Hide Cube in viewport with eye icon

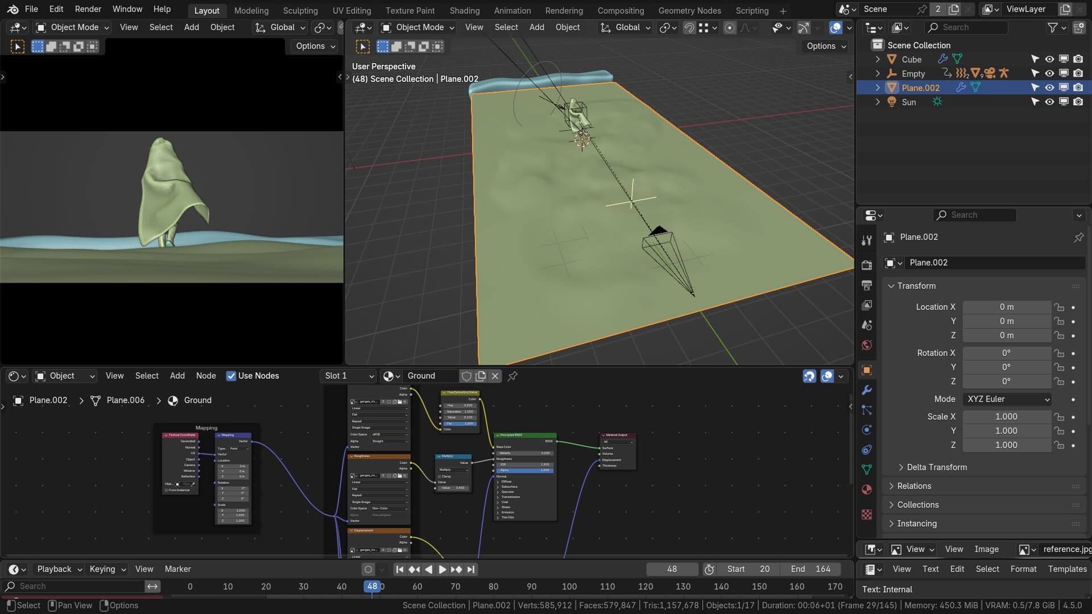click(1049, 59)
